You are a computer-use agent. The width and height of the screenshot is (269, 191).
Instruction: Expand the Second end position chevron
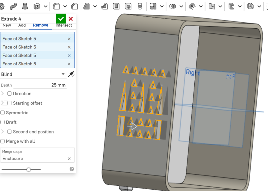[x=3, y=132]
